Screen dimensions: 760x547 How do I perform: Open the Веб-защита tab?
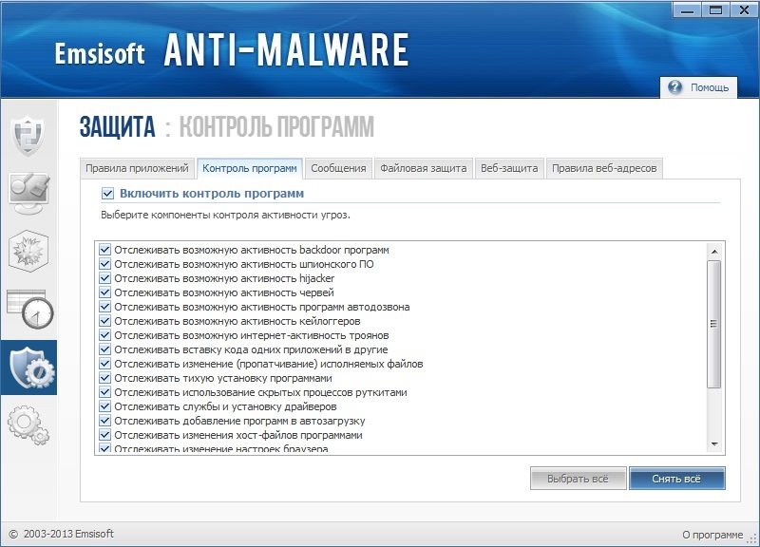click(x=509, y=169)
